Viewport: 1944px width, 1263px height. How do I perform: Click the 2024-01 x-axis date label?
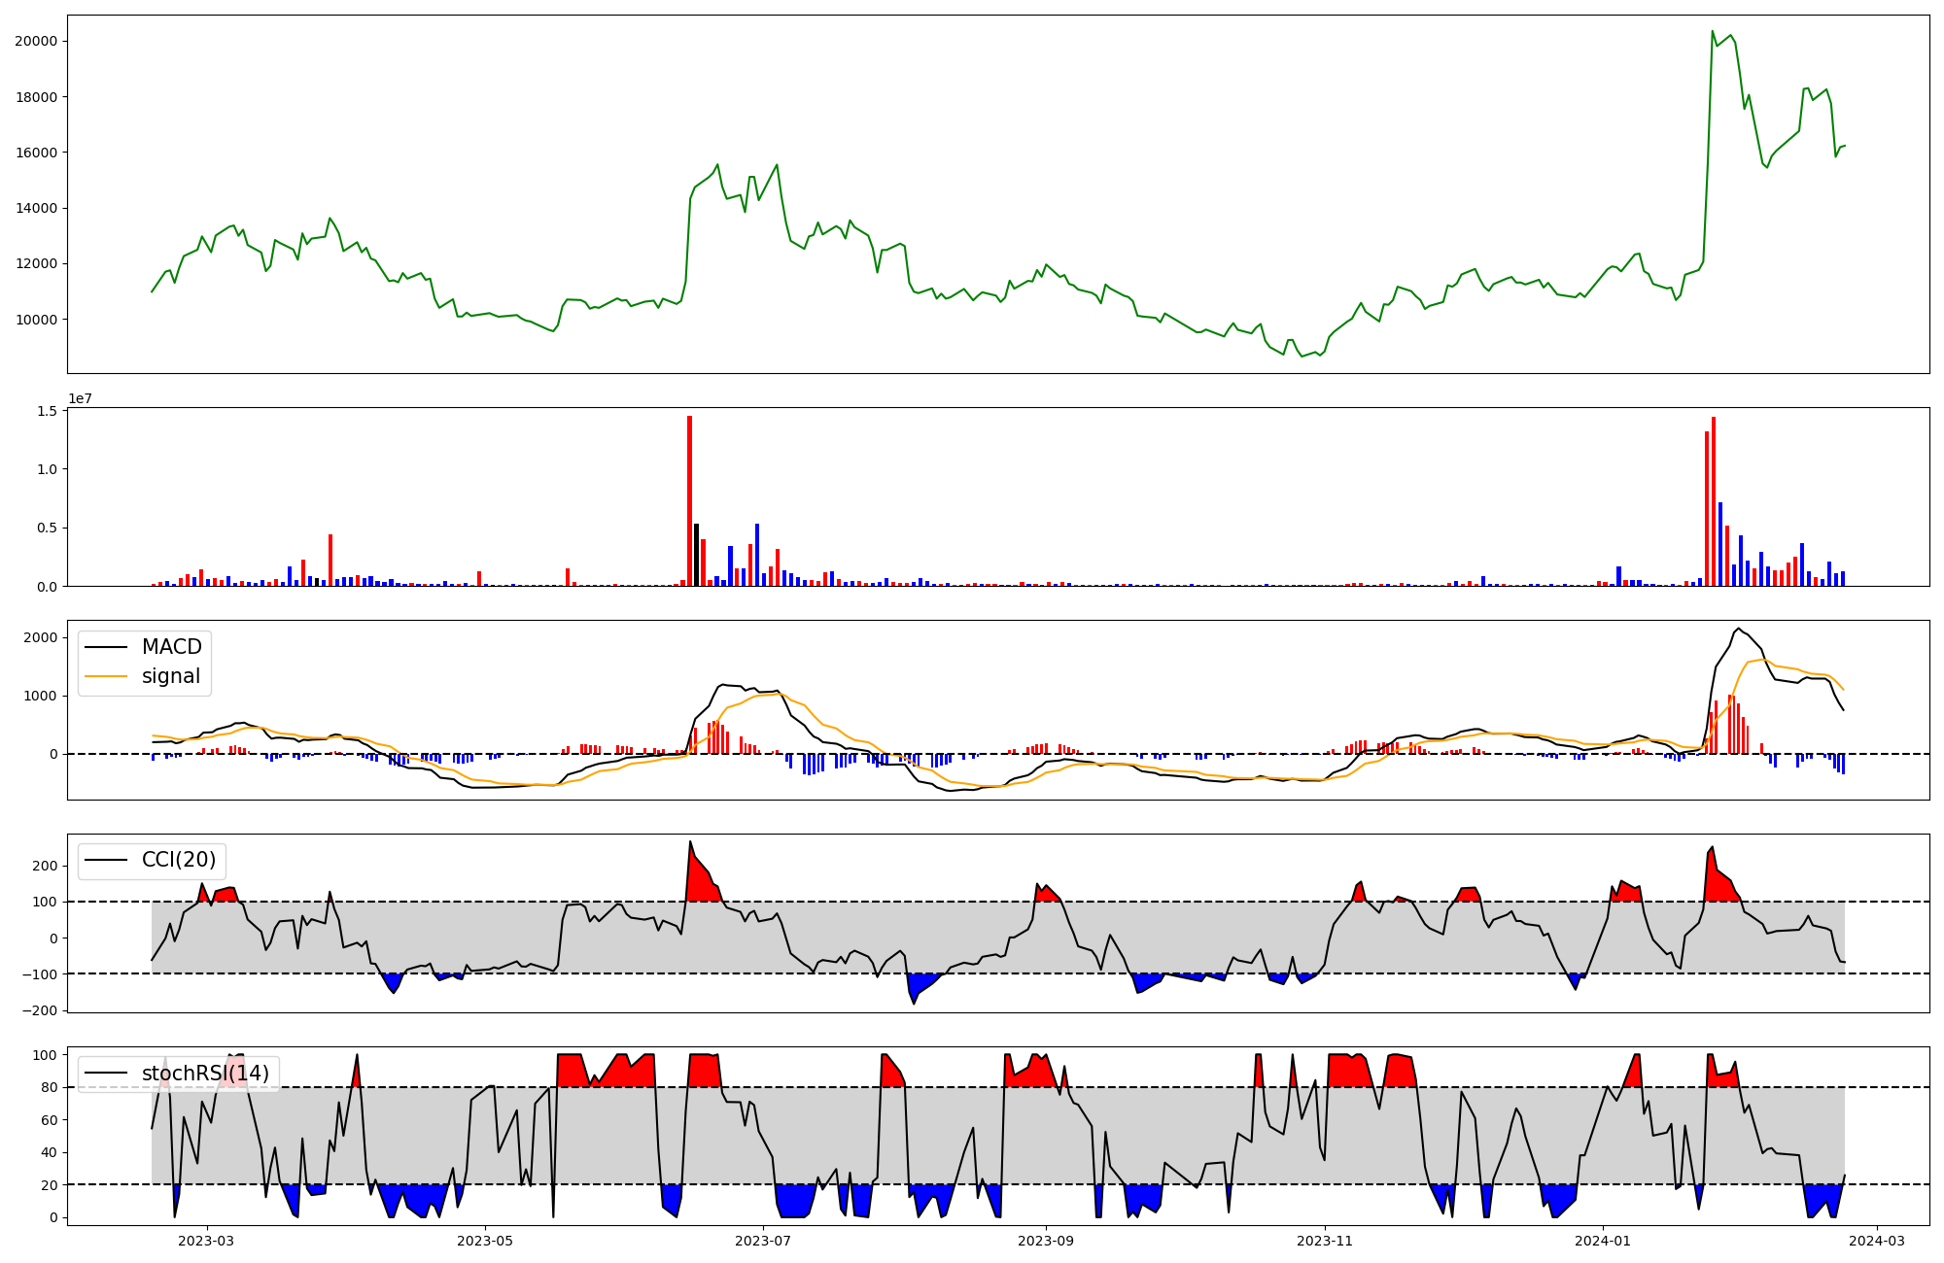tap(1603, 1241)
